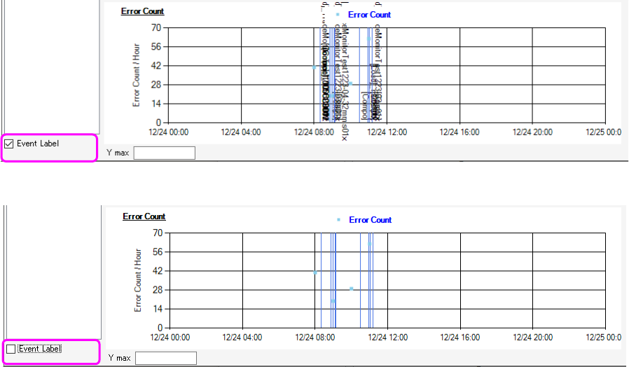Click the upper chart's [Compo] event label

click(364, 106)
